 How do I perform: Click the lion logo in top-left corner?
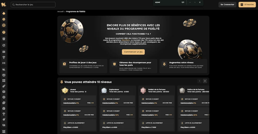pos(4,5)
